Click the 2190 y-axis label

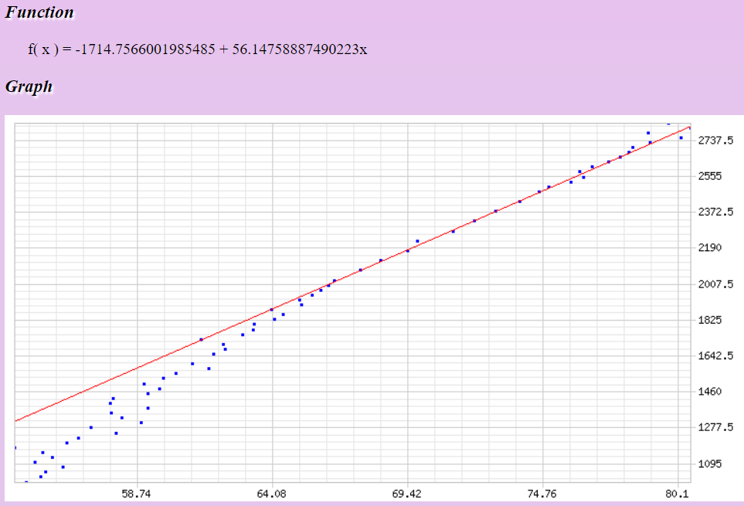point(709,248)
